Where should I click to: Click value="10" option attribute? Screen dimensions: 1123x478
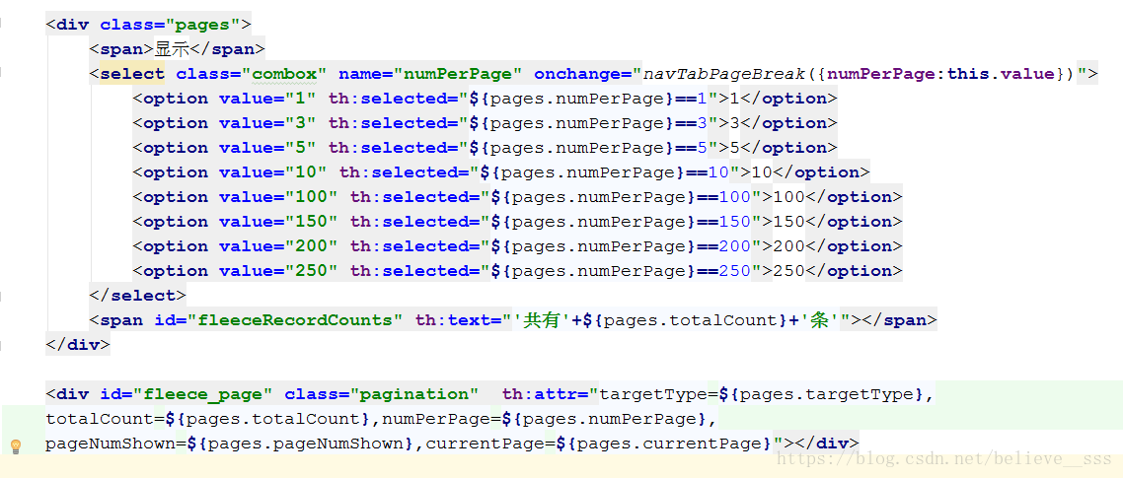(273, 172)
